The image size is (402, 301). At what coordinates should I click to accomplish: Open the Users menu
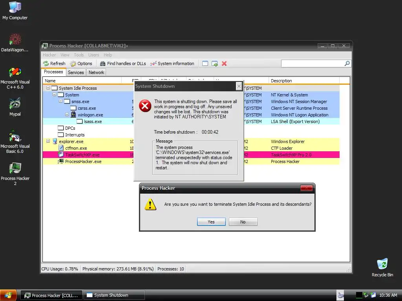pos(93,55)
